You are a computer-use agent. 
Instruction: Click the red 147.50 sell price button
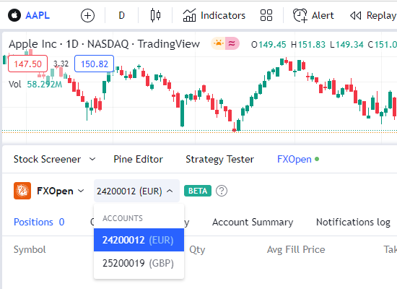[x=28, y=64]
